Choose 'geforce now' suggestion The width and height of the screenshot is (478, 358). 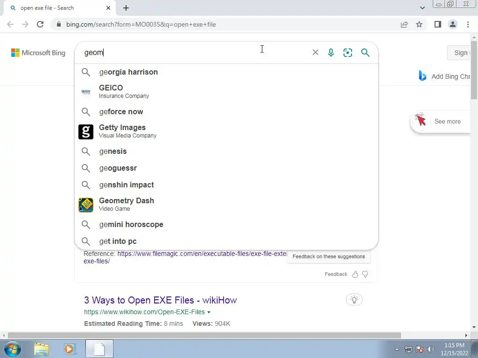226,112
